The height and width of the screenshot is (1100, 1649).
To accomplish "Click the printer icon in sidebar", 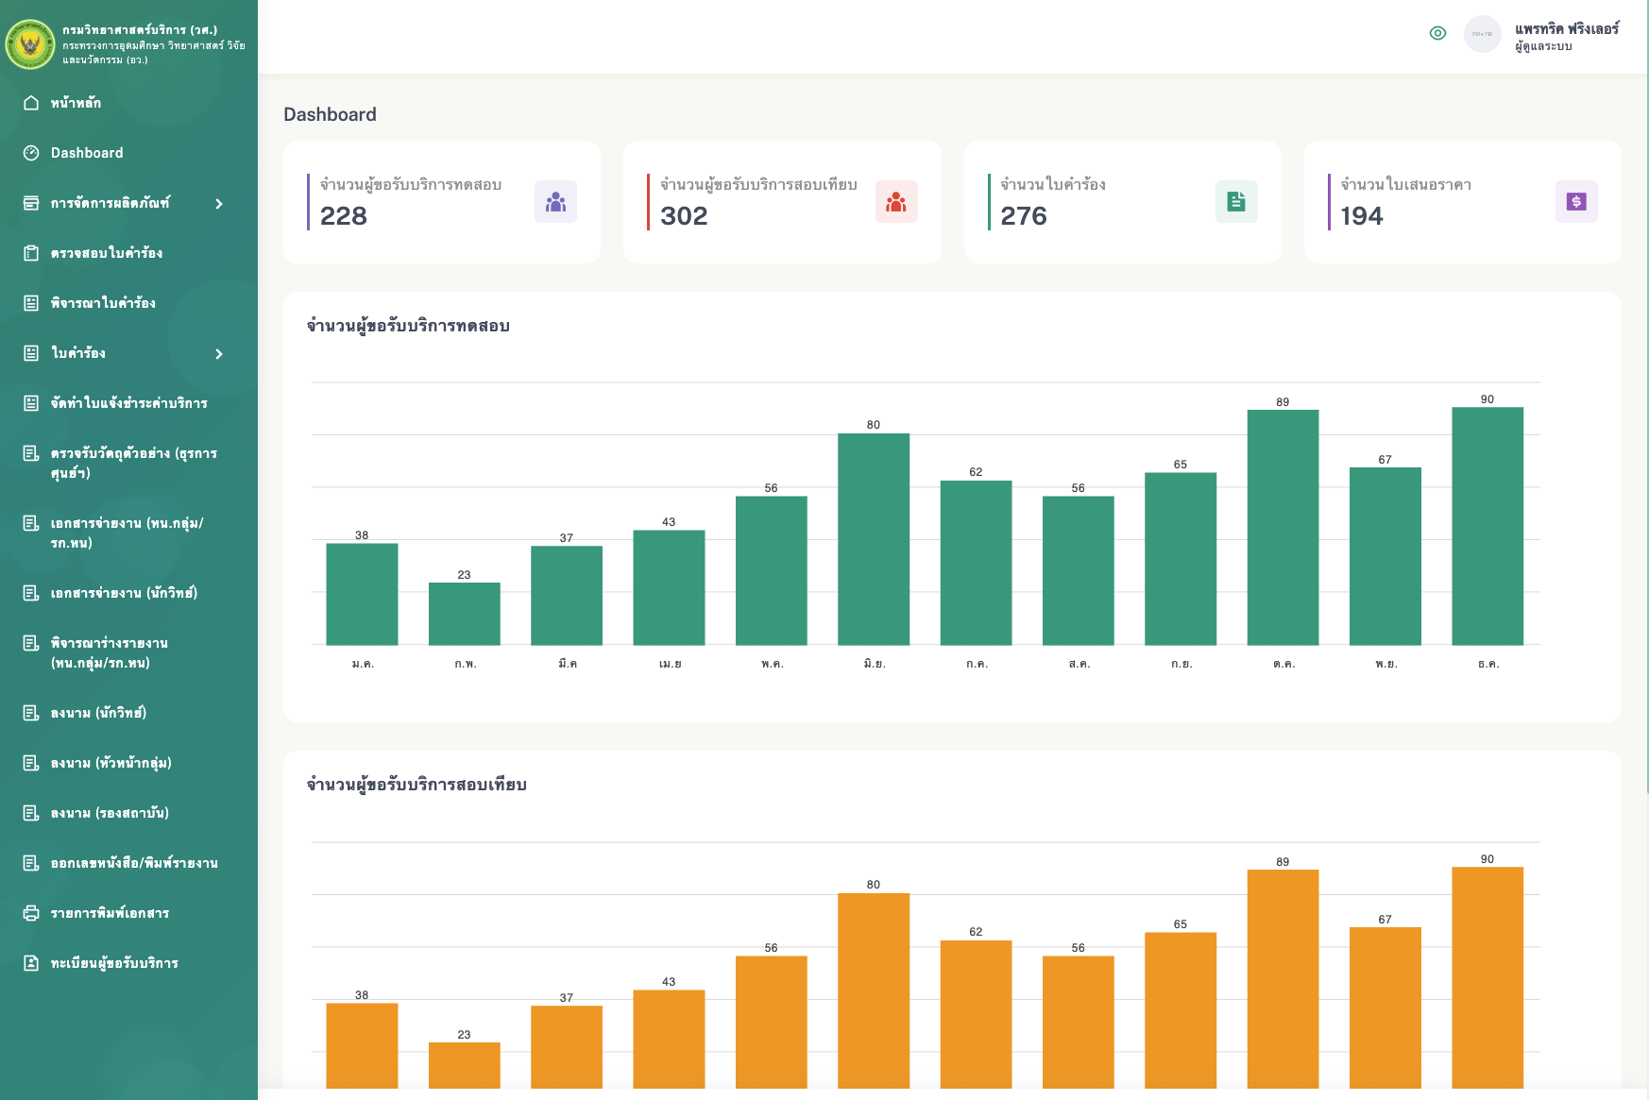I will (31, 913).
